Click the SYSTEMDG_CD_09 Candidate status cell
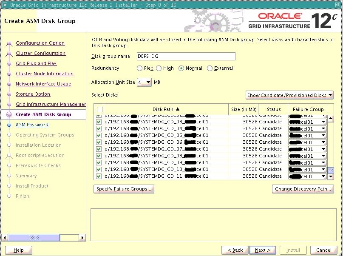The height and width of the screenshot is (256, 343). (x=270, y=162)
